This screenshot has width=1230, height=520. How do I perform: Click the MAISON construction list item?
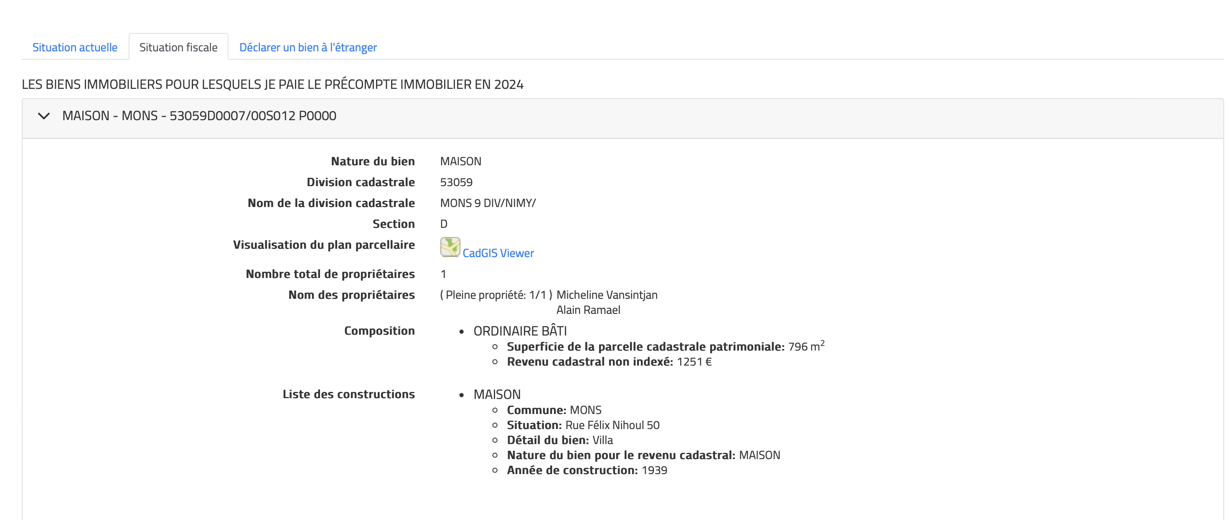click(x=497, y=394)
